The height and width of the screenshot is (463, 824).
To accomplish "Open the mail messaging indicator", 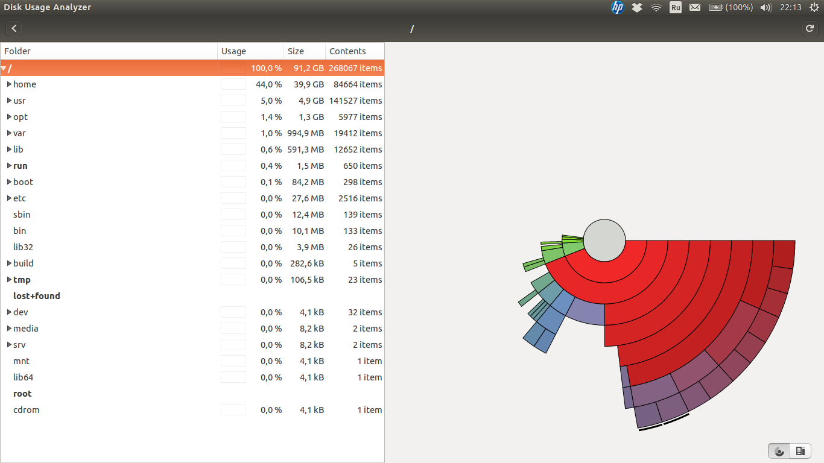I will tap(695, 7).
